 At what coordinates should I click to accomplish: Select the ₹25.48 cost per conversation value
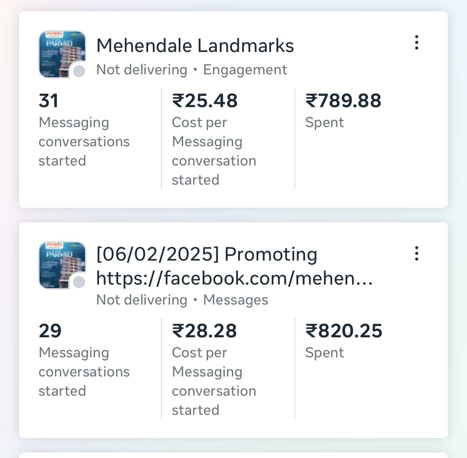pos(205,101)
